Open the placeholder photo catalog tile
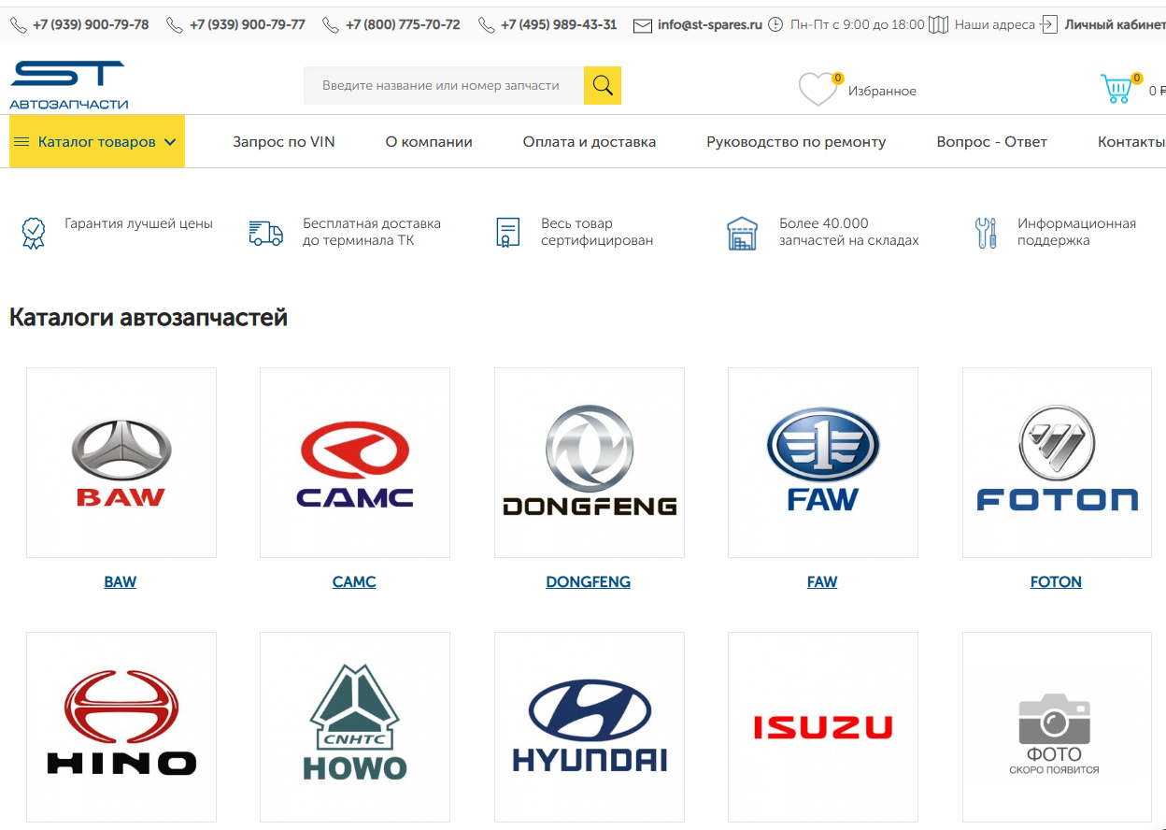Image resolution: width=1166 pixels, height=830 pixels. pos(1057,727)
